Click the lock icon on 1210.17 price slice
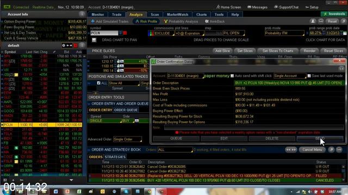Viewport: 348px width, 195px height. click(119, 61)
